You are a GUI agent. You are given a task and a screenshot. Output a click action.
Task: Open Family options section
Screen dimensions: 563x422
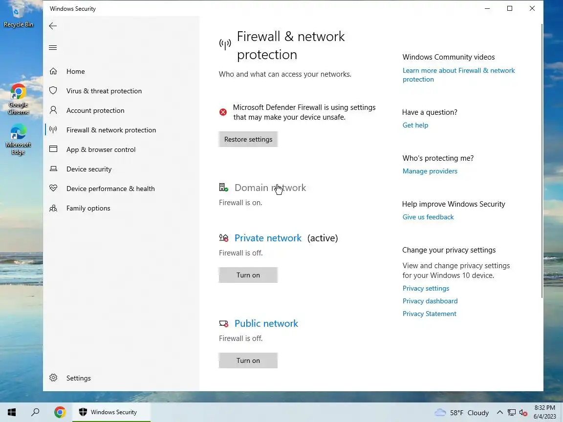tap(88, 208)
